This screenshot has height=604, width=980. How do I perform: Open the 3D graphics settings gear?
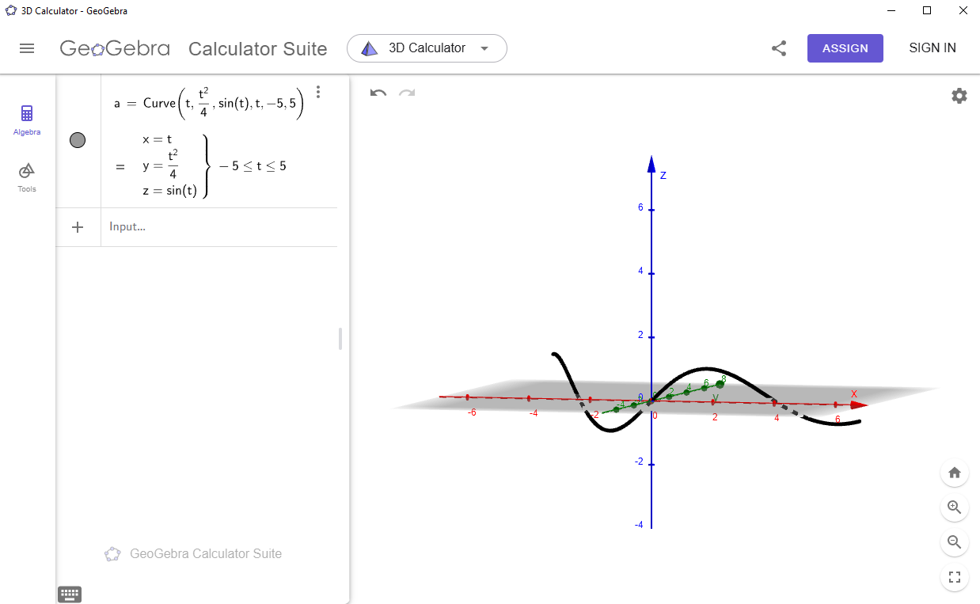click(959, 97)
